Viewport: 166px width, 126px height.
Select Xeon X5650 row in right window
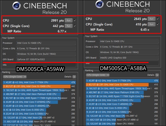tap(122, 124)
